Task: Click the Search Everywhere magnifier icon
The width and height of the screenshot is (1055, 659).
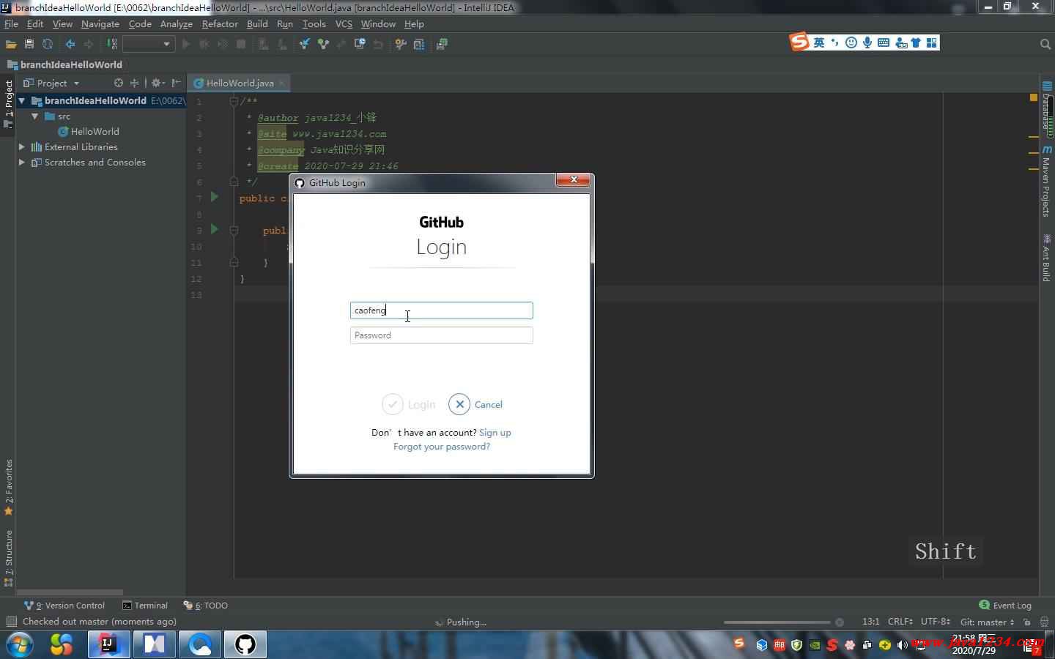Action: (1045, 44)
